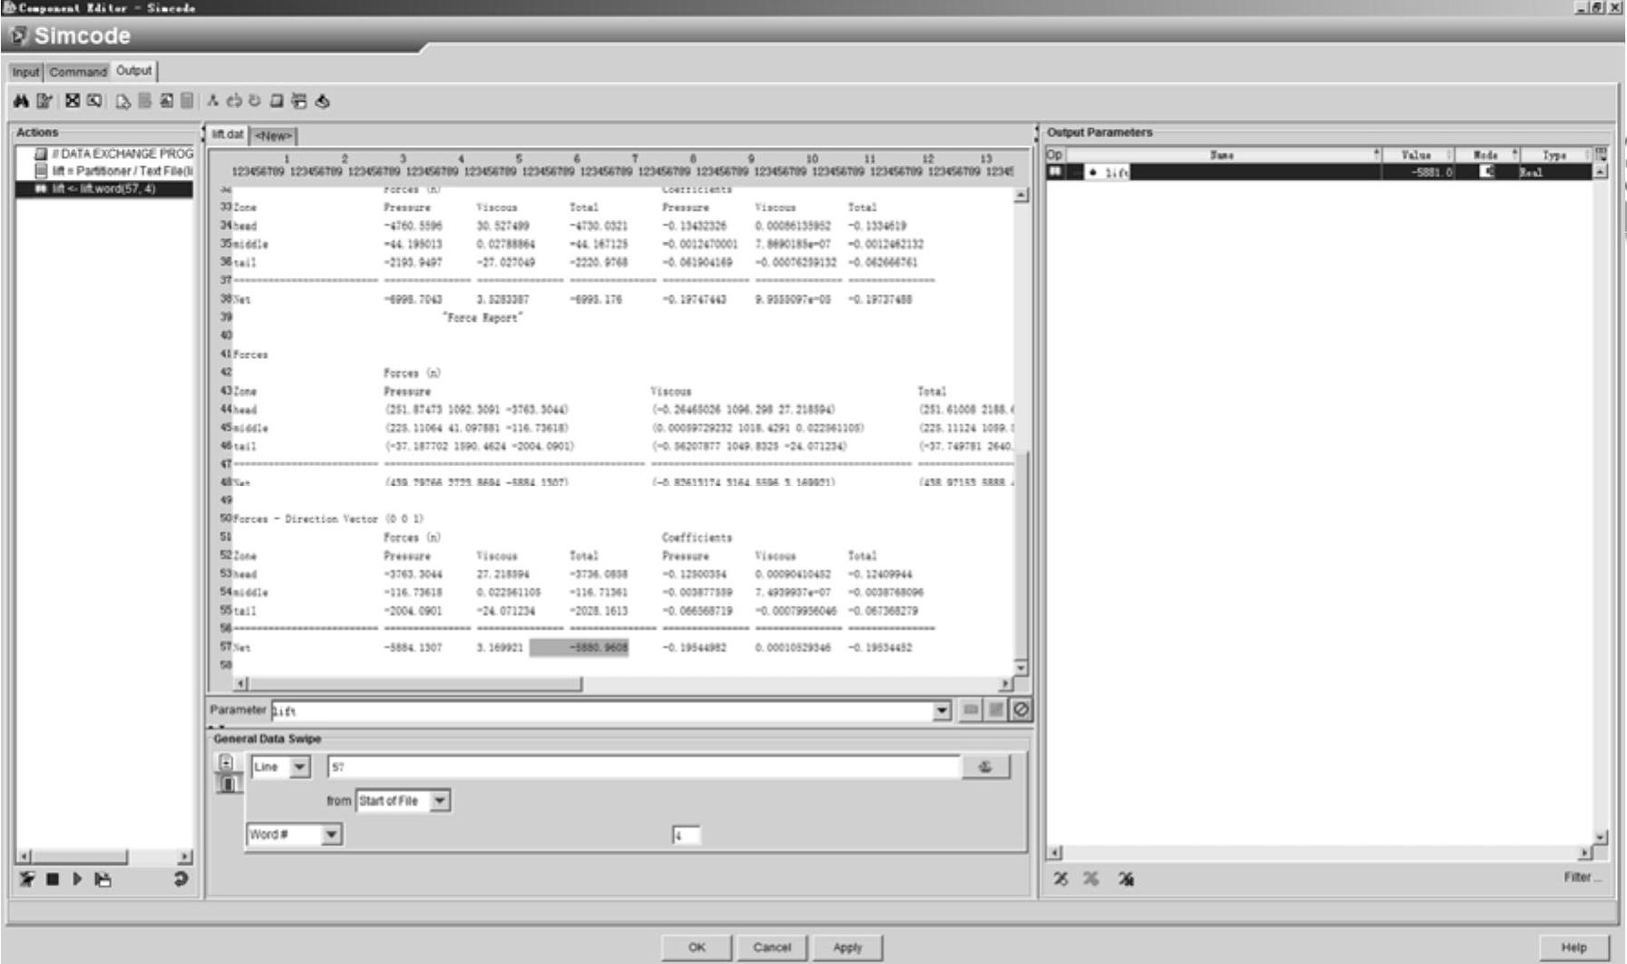Click the word number field containing 4
1627x964 pixels.
[686, 835]
